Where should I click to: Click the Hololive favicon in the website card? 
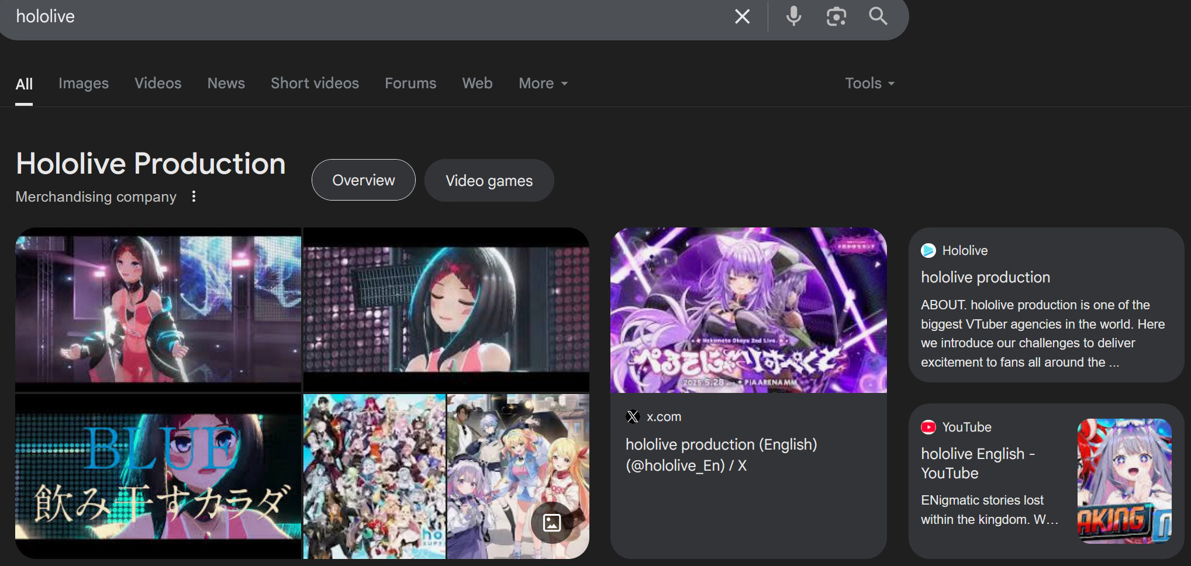(928, 250)
